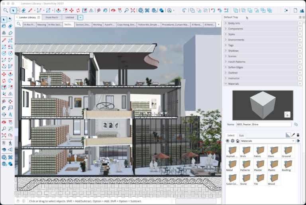Open the Tile materials folder
The image size is (306, 205).
[260, 179]
